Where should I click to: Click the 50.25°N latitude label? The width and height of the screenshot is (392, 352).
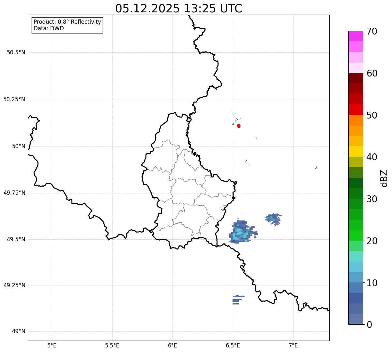click(14, 99)
